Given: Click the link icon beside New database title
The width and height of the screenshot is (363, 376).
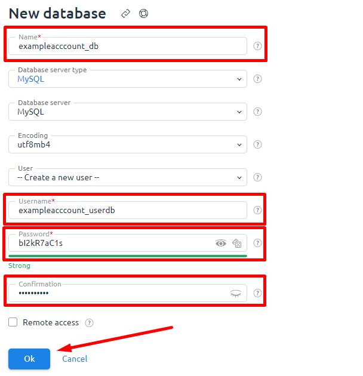Looking at the screenshot, I should pos(125,14).
